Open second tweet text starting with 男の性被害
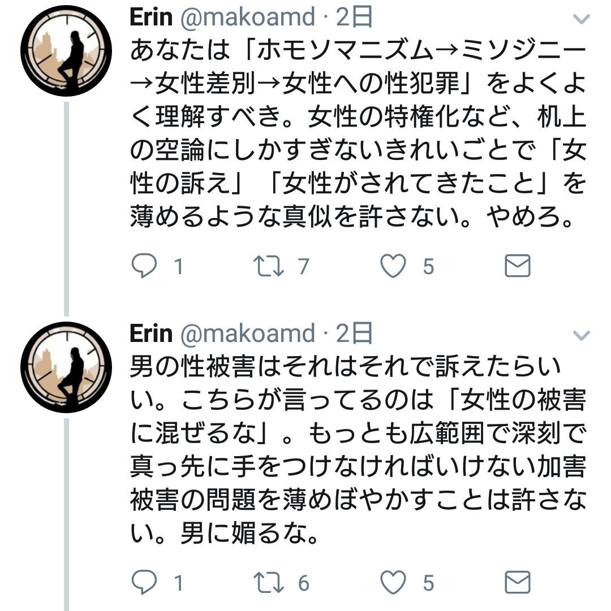Image resolution: width=611 pixels, height=611 pixels. tap(358, 450)
